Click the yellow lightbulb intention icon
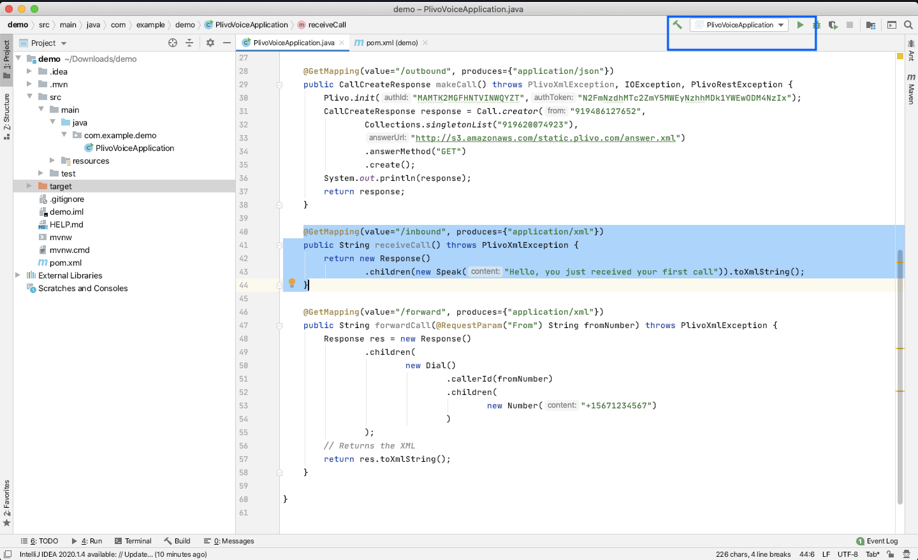Viewport: 918px width, 560px height. [x=292, y=283]
